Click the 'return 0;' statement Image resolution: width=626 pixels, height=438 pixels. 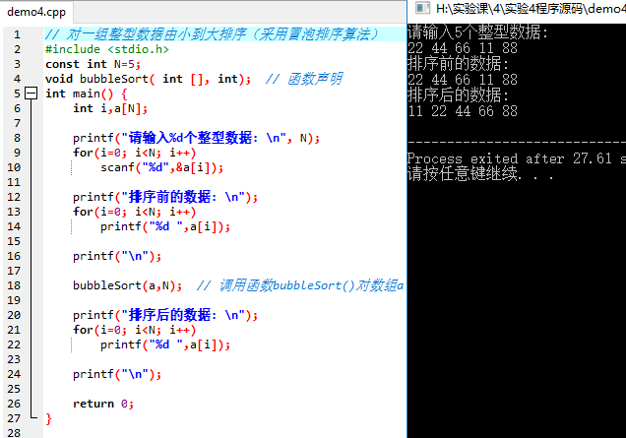(103, 405)
